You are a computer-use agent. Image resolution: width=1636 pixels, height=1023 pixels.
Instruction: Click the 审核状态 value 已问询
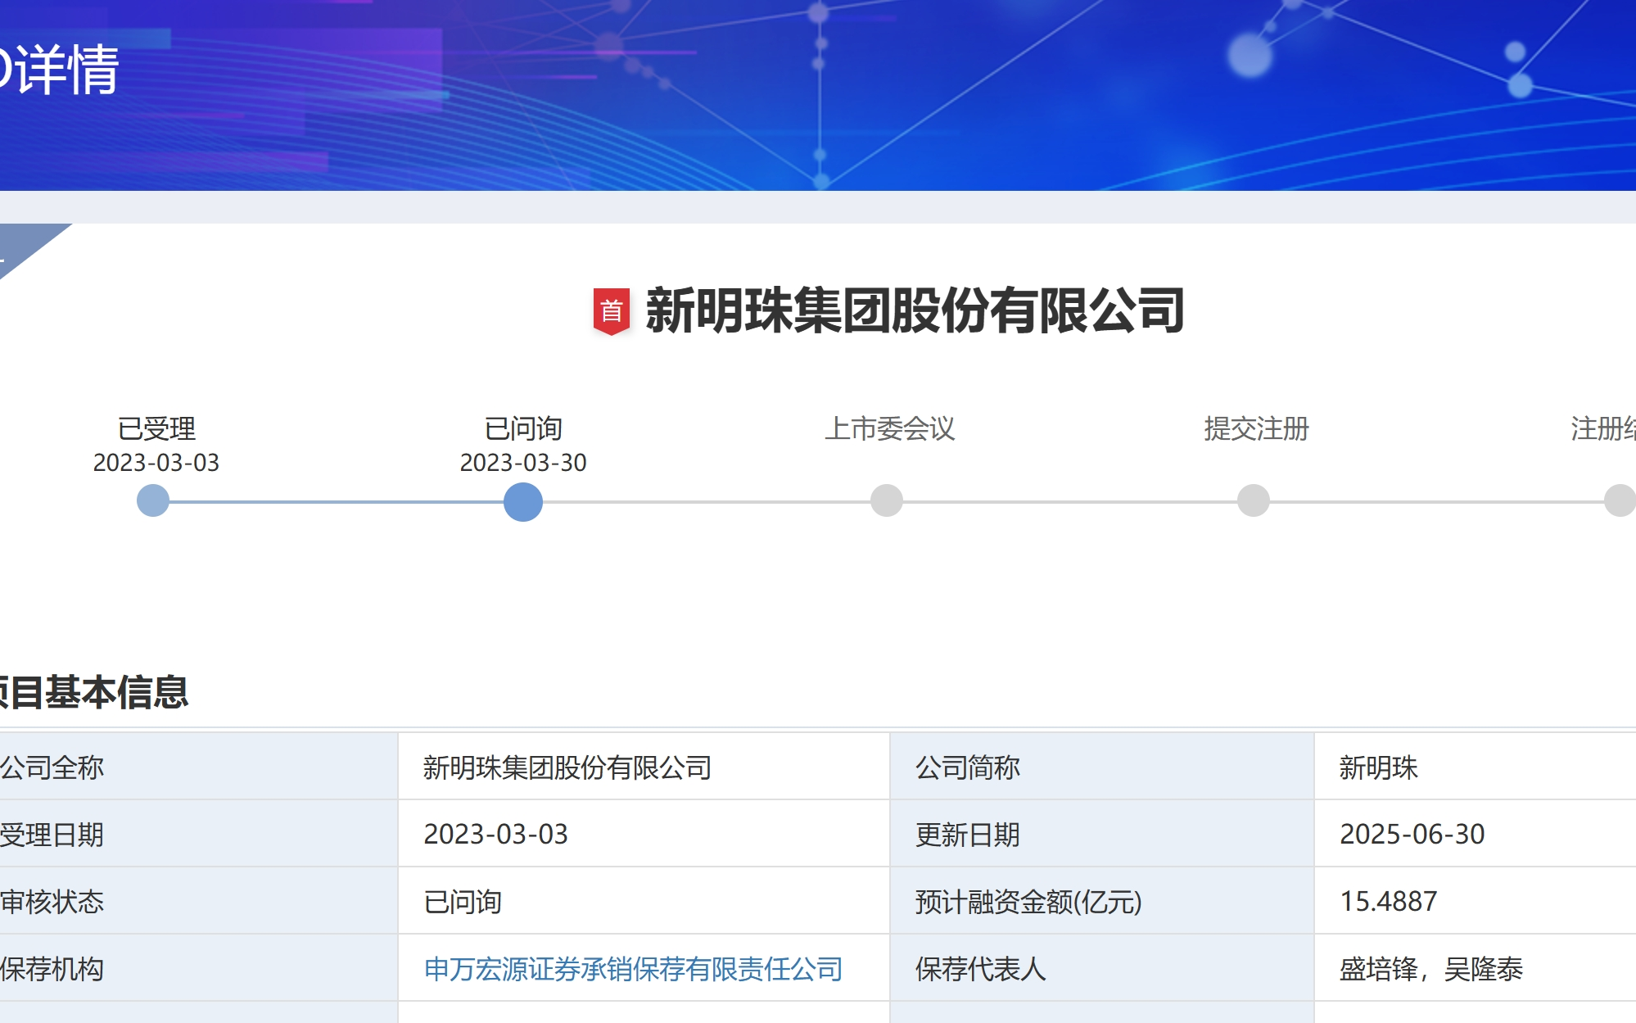pyautogui.click(x=463, y=902)
